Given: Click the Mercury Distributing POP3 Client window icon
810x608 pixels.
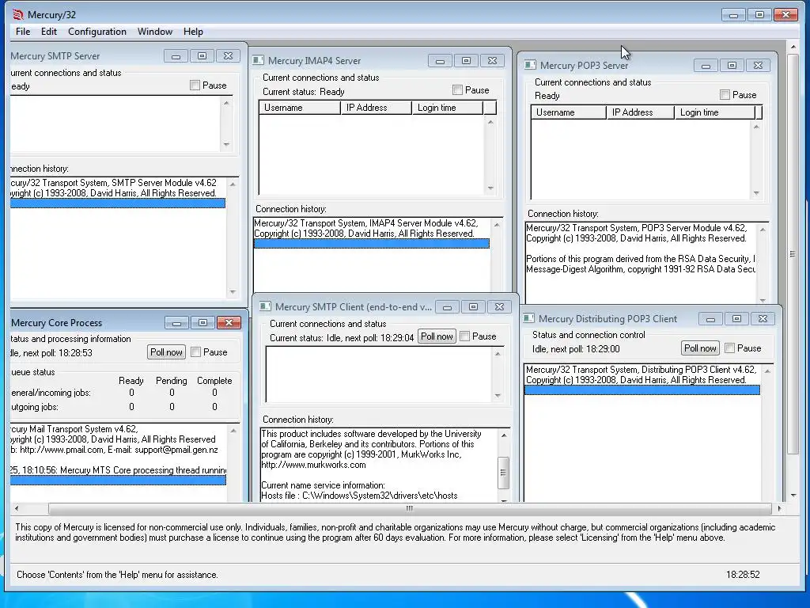Looking at the screenshot, I should click(x=528, y=318).
